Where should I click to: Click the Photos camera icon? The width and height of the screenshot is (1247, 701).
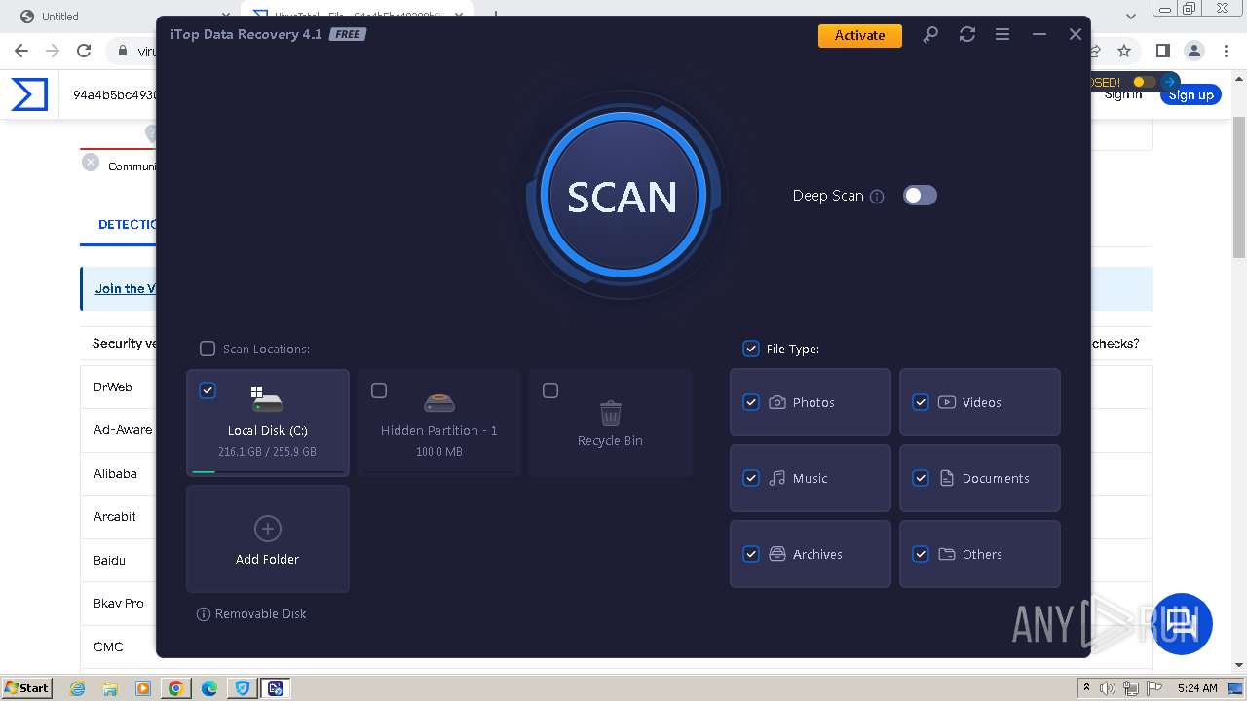[777, 402]
